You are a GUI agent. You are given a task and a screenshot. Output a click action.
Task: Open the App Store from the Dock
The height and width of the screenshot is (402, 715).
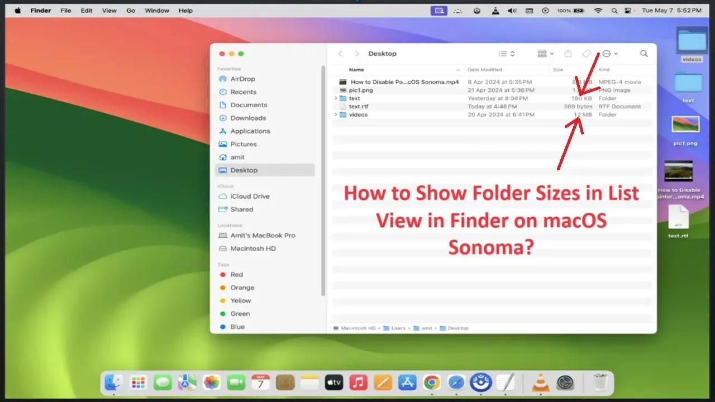(407, 382)
